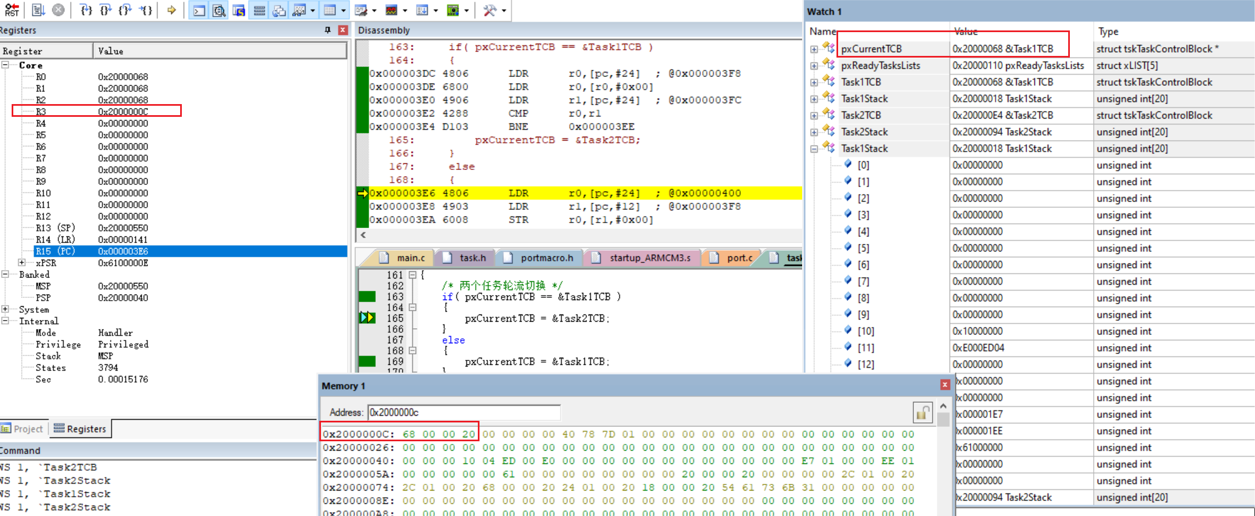
Task: Select the PSP banked register row
Action: tap(191, 298)
